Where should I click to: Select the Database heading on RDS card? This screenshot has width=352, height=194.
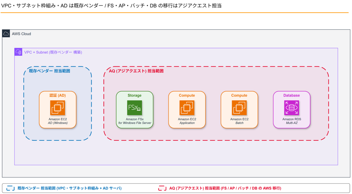[x=292, y=95]
